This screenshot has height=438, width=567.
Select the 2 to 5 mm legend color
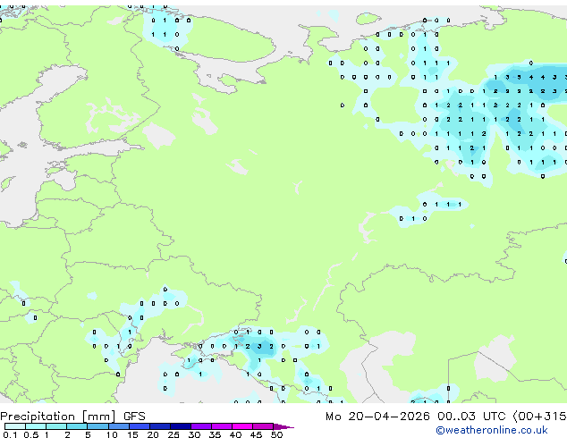click(77, 426)
